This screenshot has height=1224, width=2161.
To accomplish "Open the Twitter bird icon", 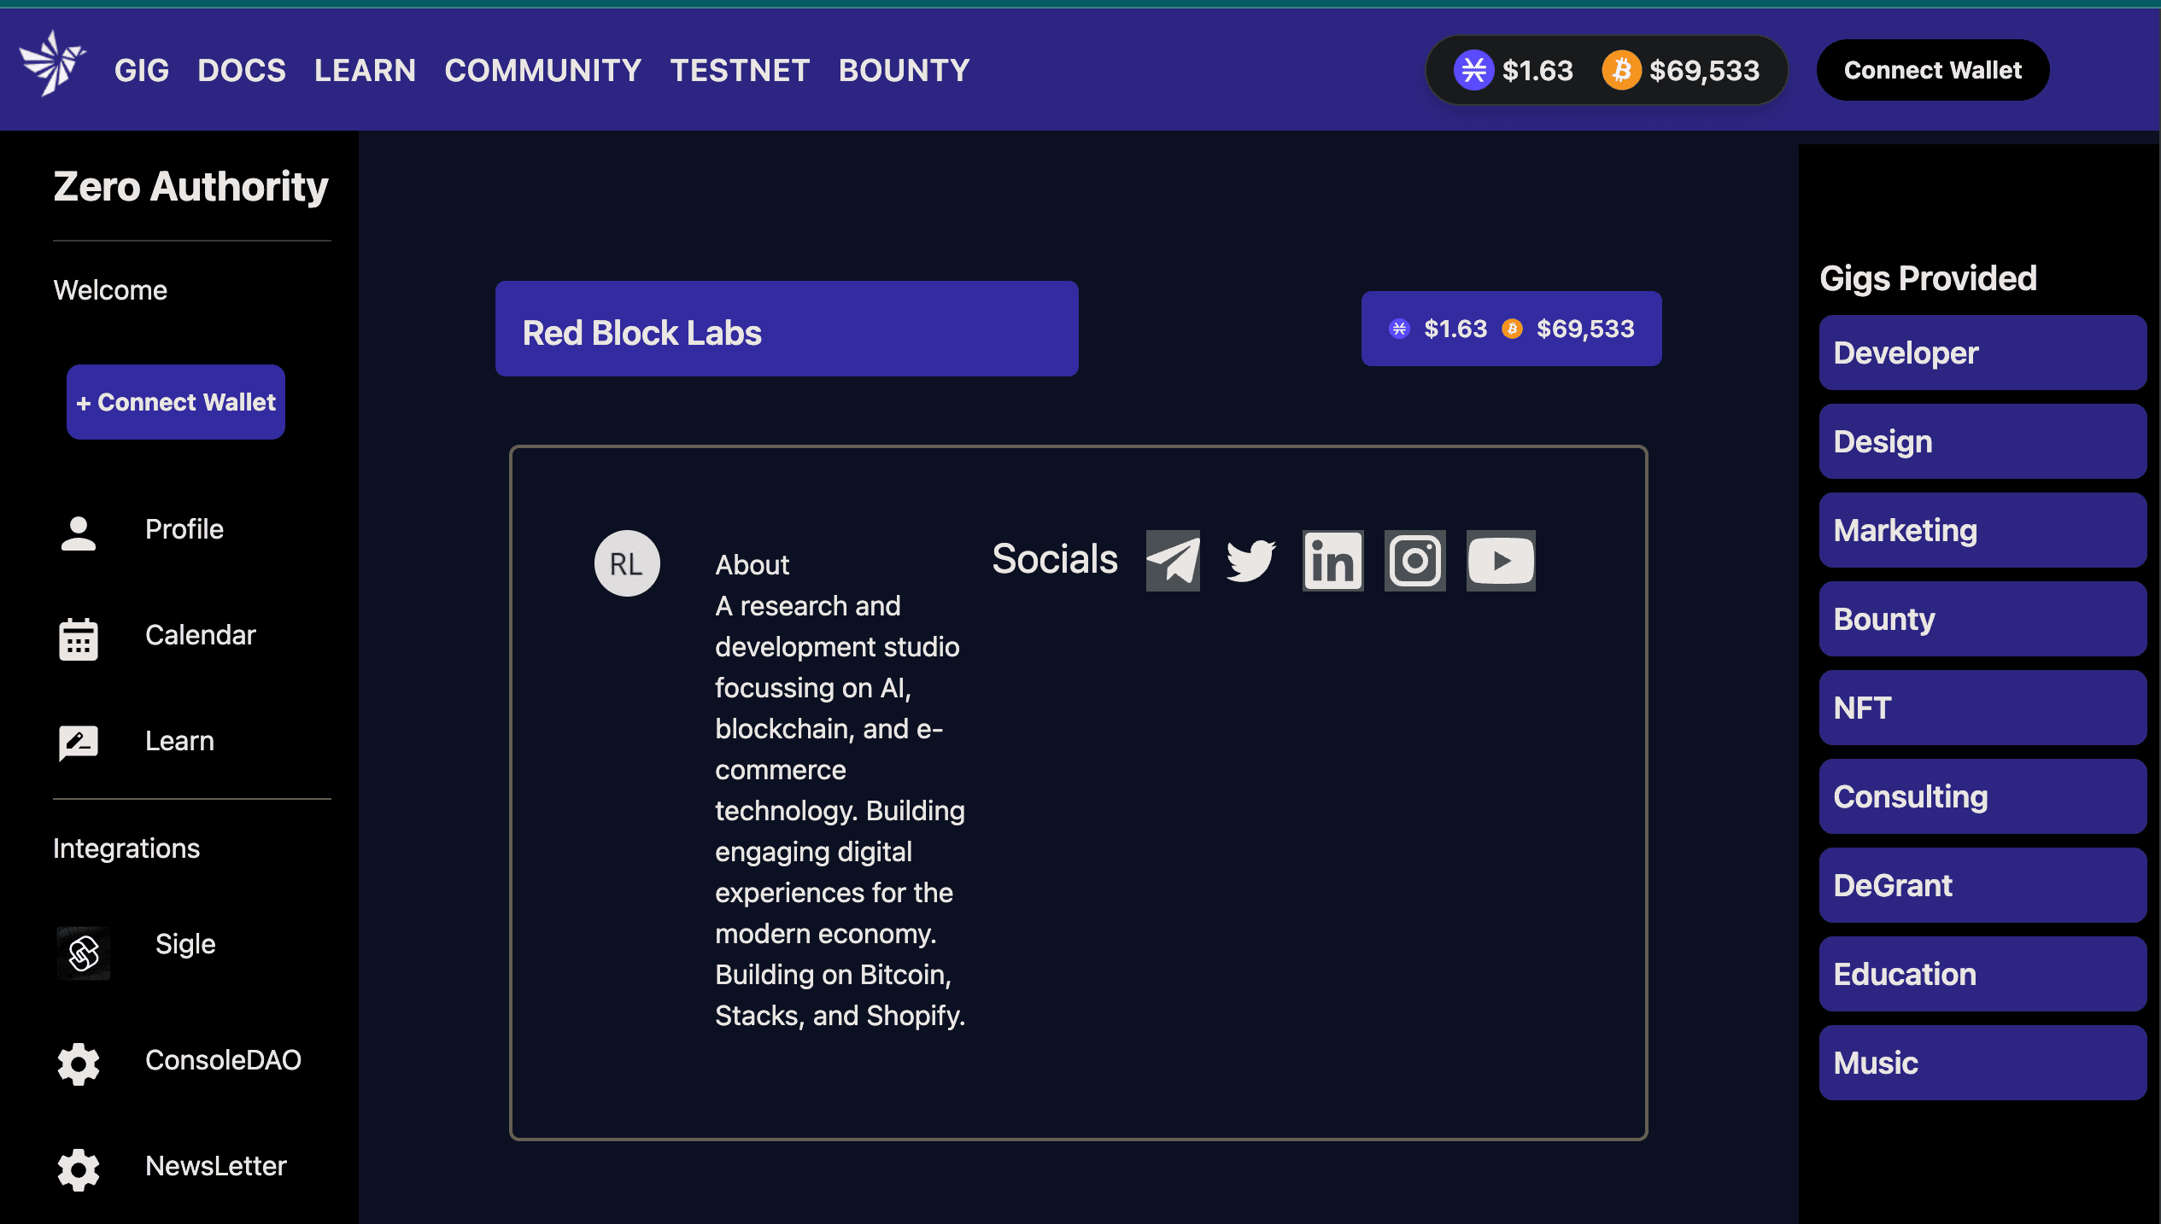I will click(1250, 561).
